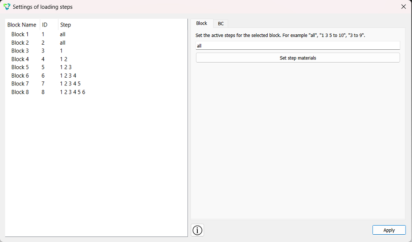Click Block 8 step value 1 2 3 4 5 6
This screenshot has height=242, width=412.
[x=73, y=92]
